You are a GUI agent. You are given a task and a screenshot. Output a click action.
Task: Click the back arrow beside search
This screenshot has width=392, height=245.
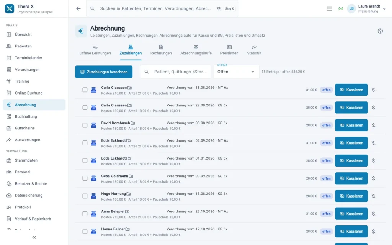[x=78, y=8]
